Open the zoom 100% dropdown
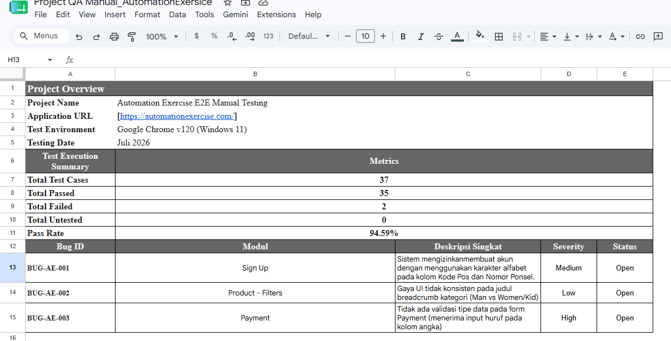Image resolution: width=671 pixels, height=341 pixels. 162,37
